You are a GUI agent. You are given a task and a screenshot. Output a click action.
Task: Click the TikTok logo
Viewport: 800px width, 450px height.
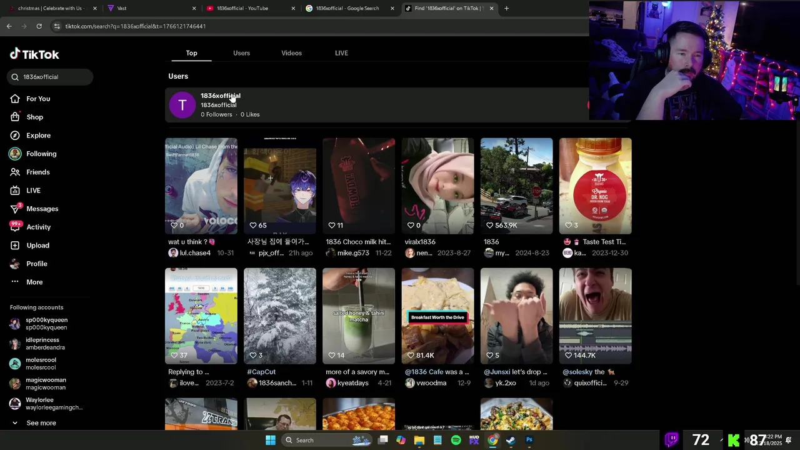coord(34,54)
